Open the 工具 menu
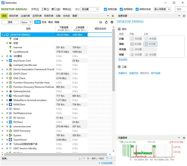Screen dimensions: 187x166 point(45,9)
